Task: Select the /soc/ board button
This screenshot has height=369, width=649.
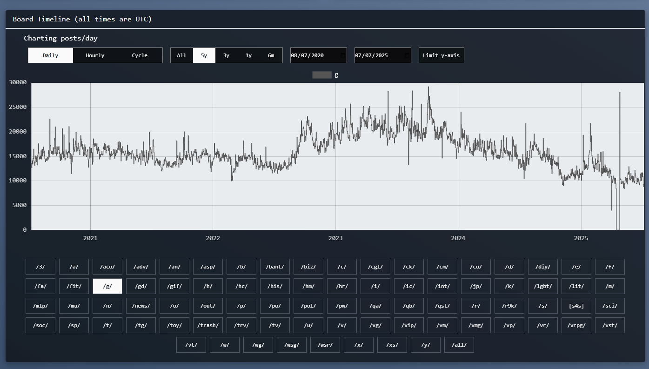Action: 40,325
